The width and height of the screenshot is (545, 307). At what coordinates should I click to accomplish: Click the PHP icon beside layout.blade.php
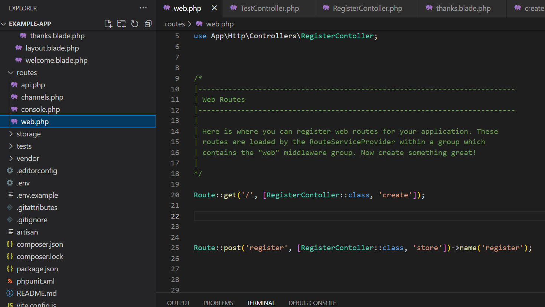[19, 48]
